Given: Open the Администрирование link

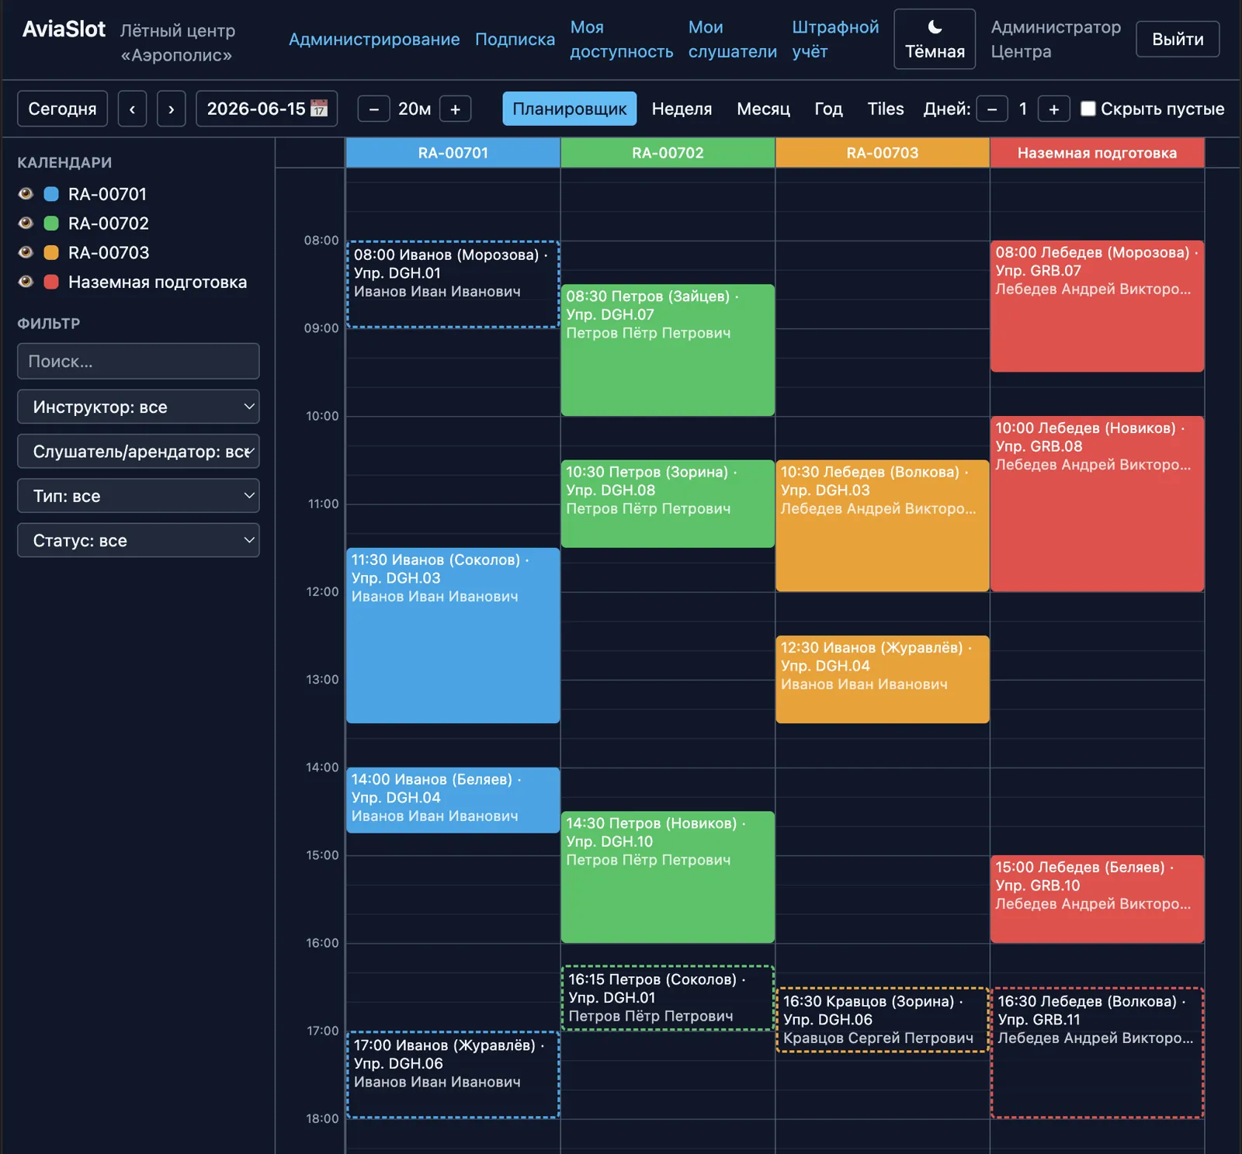Looking at the screenshot, I should (374, 39).
